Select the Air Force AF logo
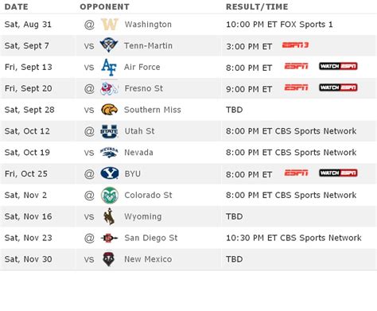Image resolution: width=377 pixels, height=311 pixels. [109, 67]
